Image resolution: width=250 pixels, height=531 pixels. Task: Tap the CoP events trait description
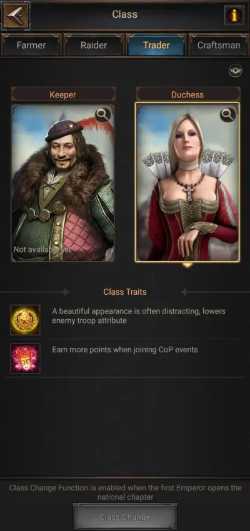[124, 349]
